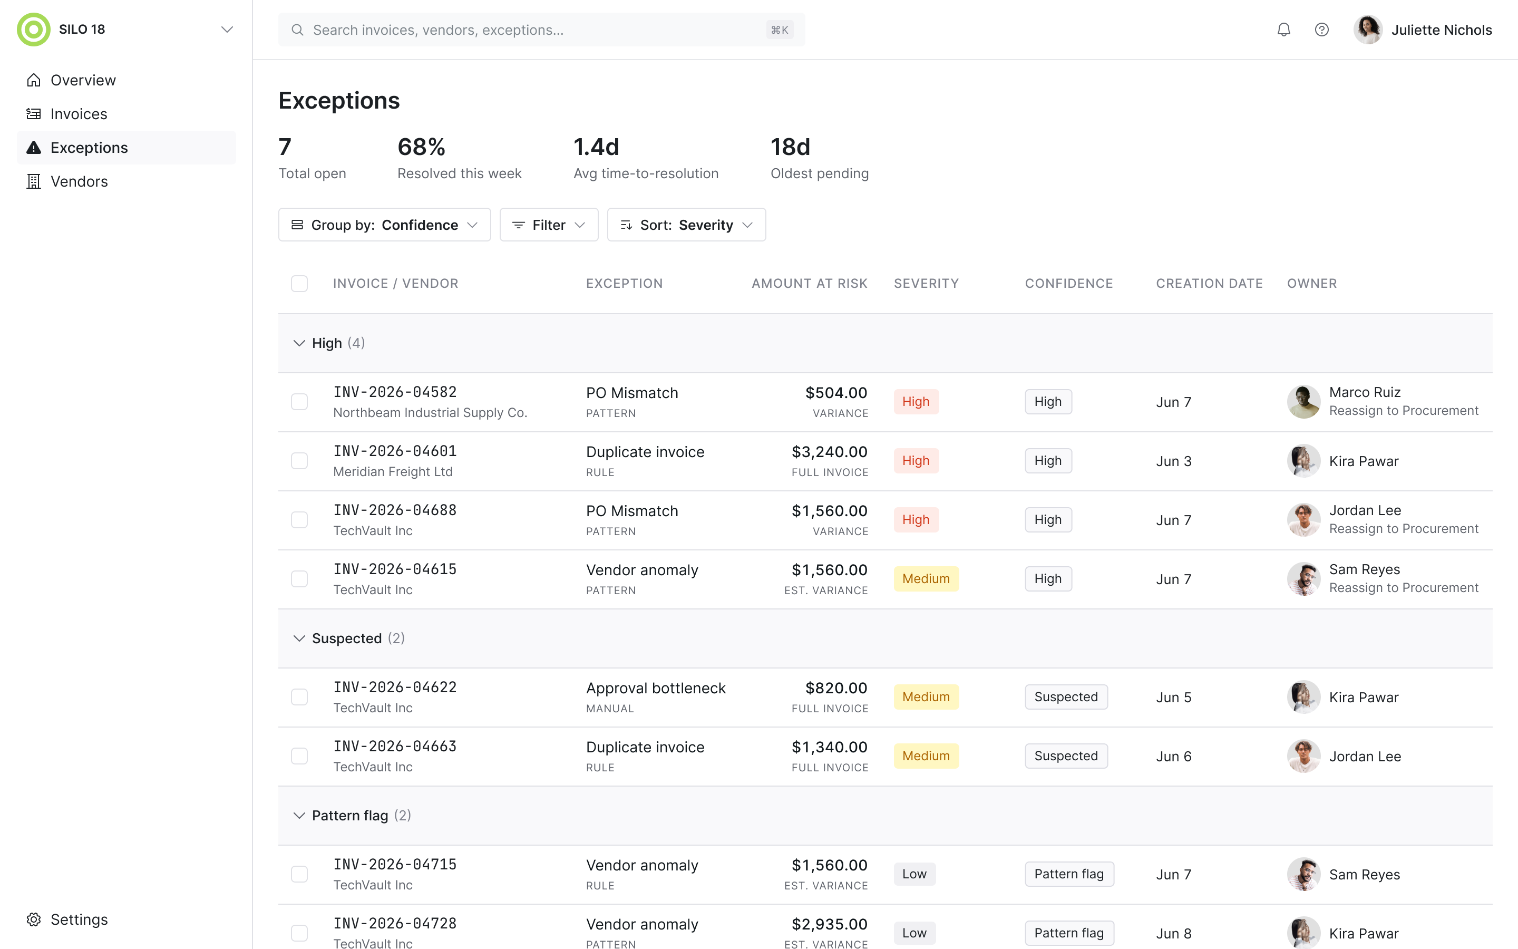
Task: Check the INV-2026-04582 row checkbox
Action: (x=299, y=402)
